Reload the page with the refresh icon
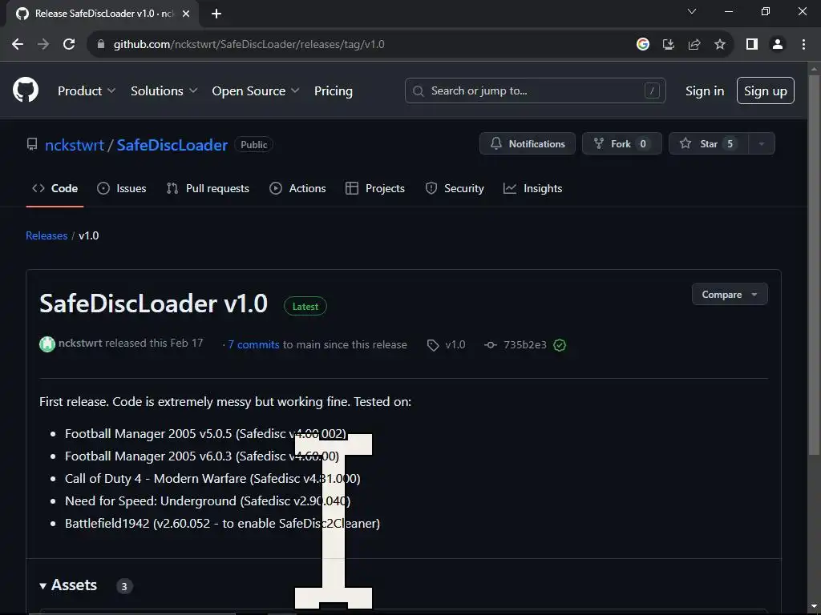Screen dimensions: 821x615 (69, 45)
